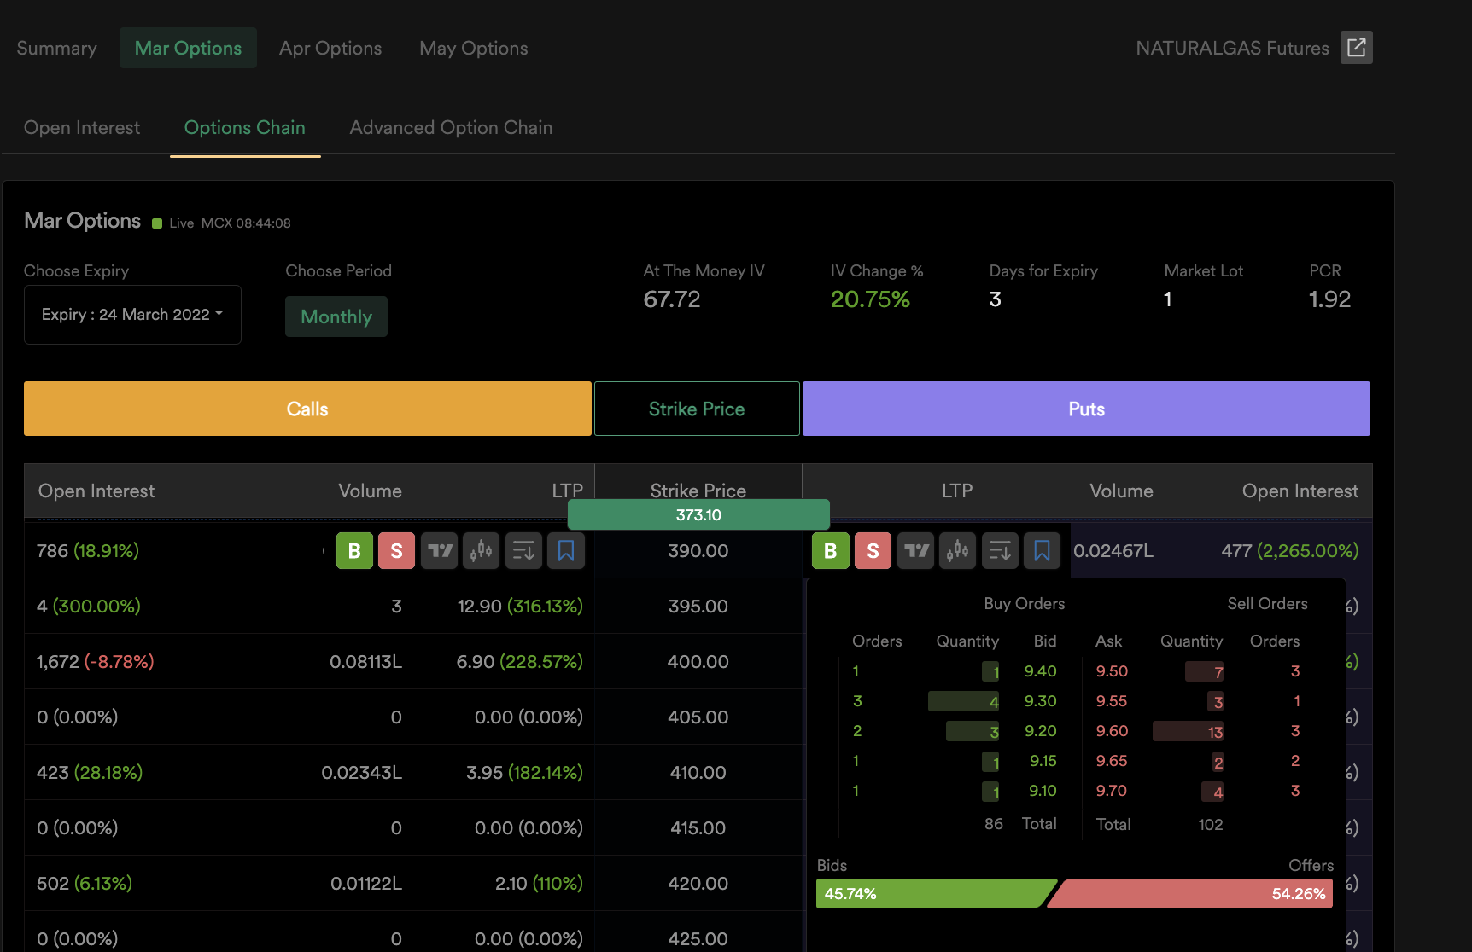Click ask price 9.60 in depth
This screenshot has width=1472, height=952.
click(1112, 731)
